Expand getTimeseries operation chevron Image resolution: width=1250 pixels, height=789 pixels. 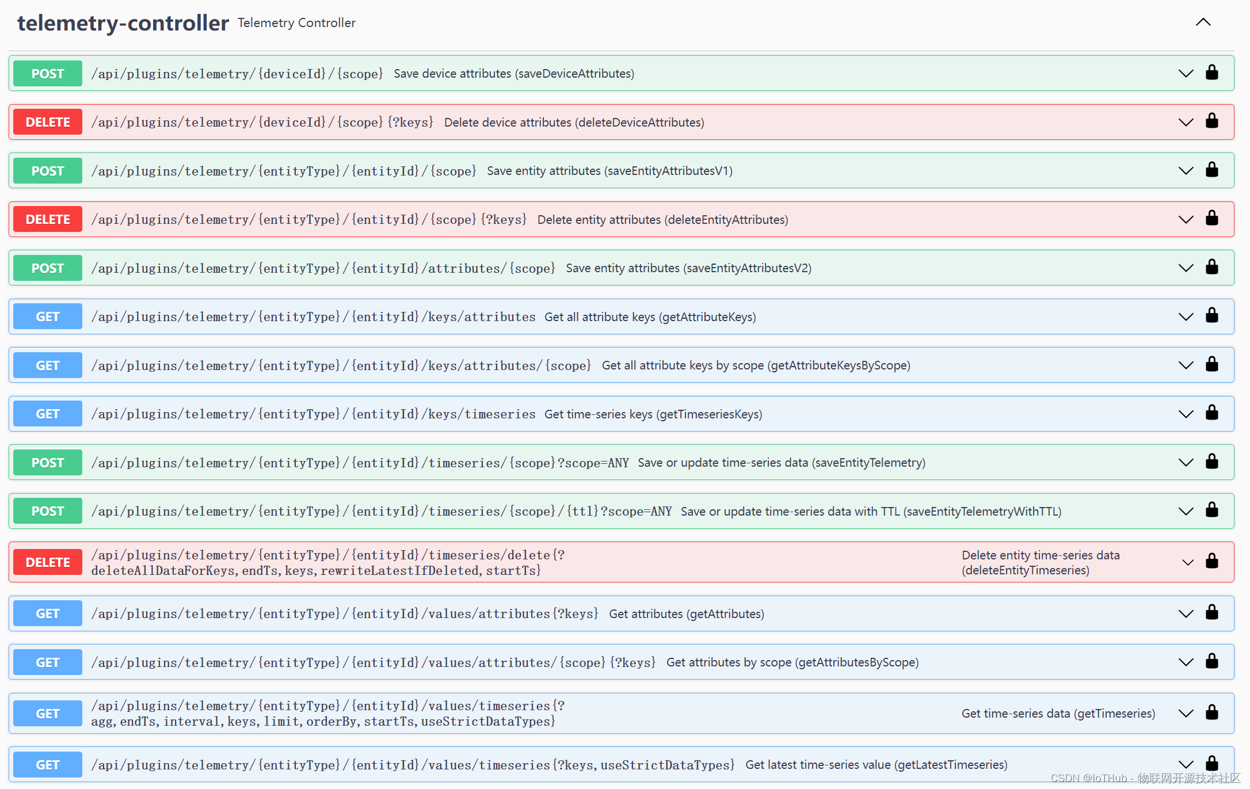(x=1186, y=714)
